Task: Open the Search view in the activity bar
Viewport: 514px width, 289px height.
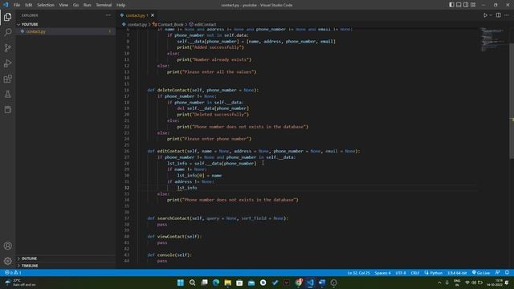Action: tap(8, 32)
